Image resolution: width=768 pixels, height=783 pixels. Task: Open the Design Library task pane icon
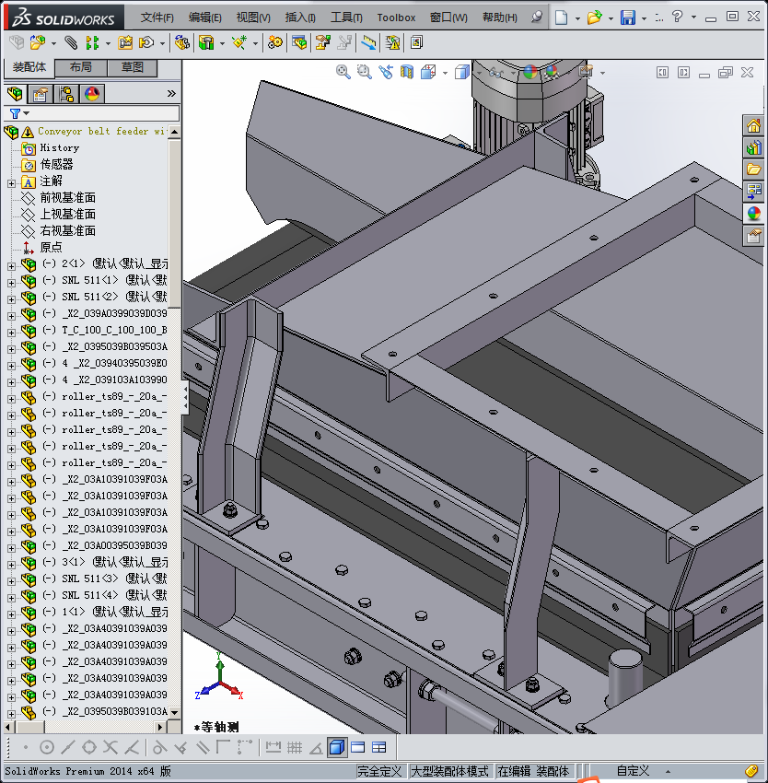[x=753, y=147]
